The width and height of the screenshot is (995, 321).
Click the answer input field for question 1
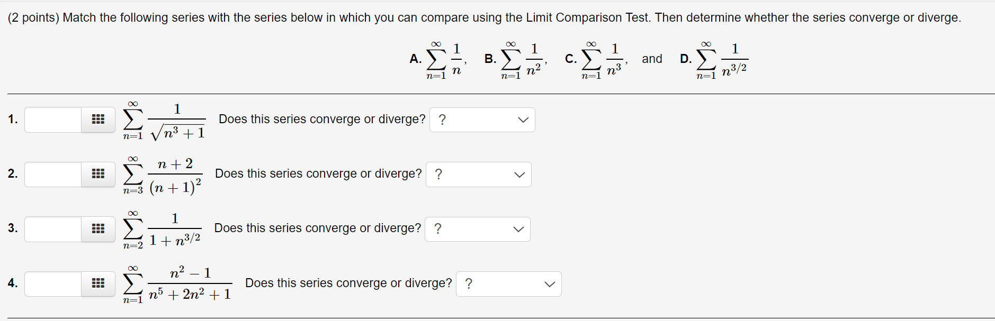pos(53,120)
